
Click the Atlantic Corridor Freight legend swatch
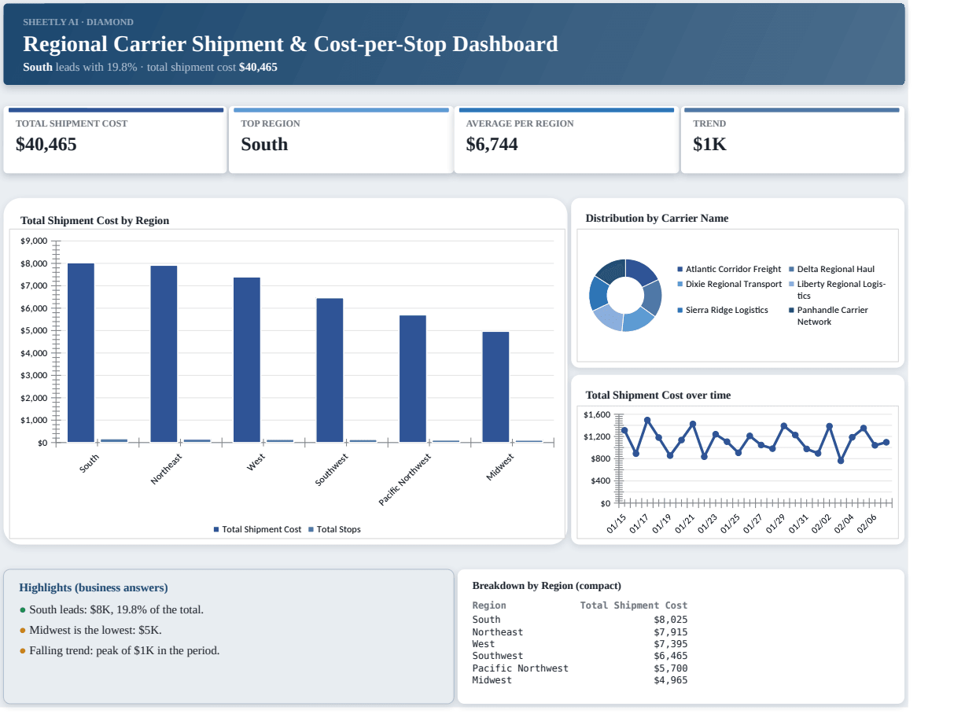(680, 269)
